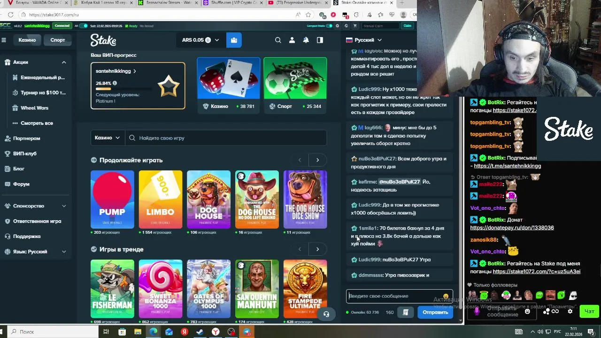Open the File Explorer taskbar icon
The image size is (601, 338).
138,332
